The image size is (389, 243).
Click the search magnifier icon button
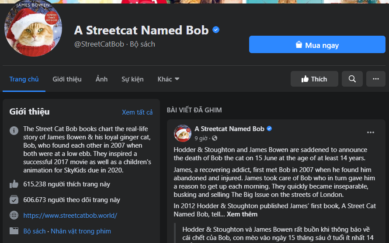click(352, 79)
